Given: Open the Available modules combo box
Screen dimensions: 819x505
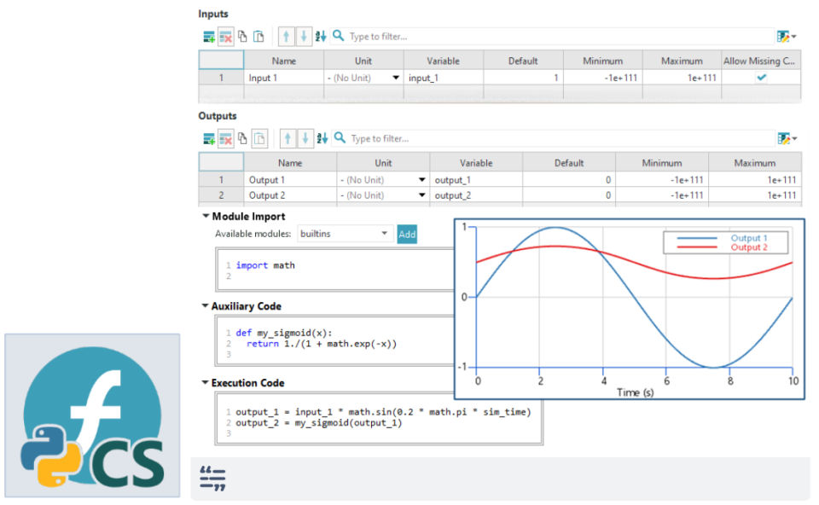Looking at the screenshot, I should click(344, 234).
